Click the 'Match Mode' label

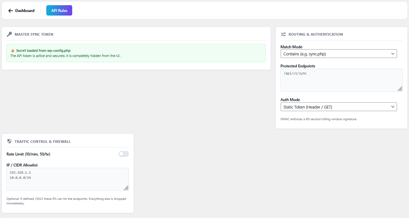point(291,47)
